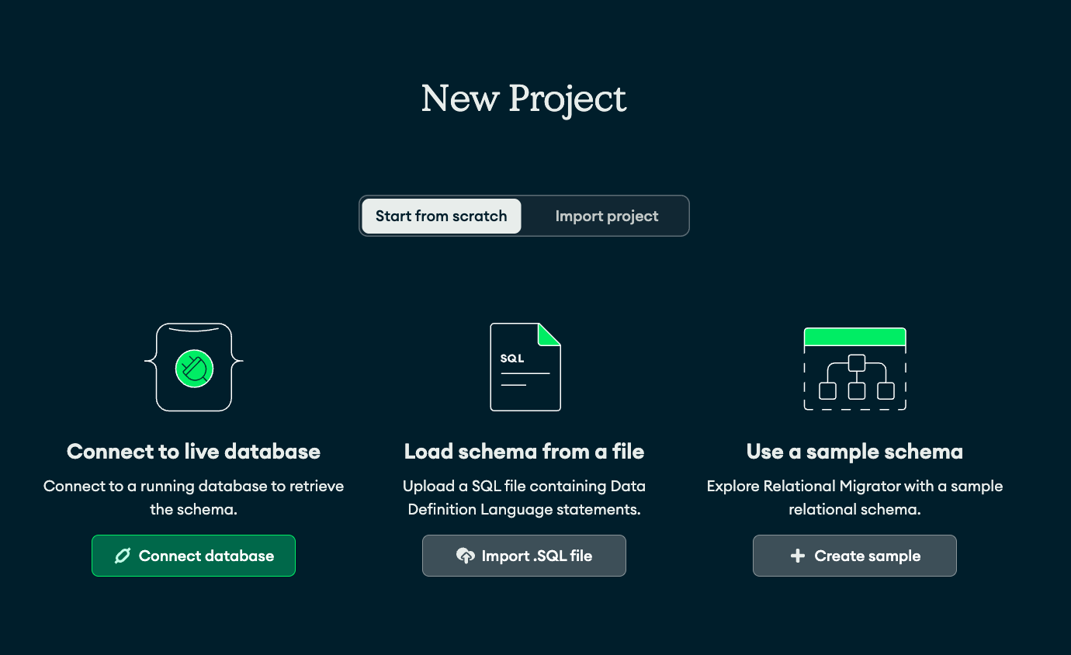Select the Start from scratch tab
The width and height of the screenshot is (1071, 655).
(441, 216)
